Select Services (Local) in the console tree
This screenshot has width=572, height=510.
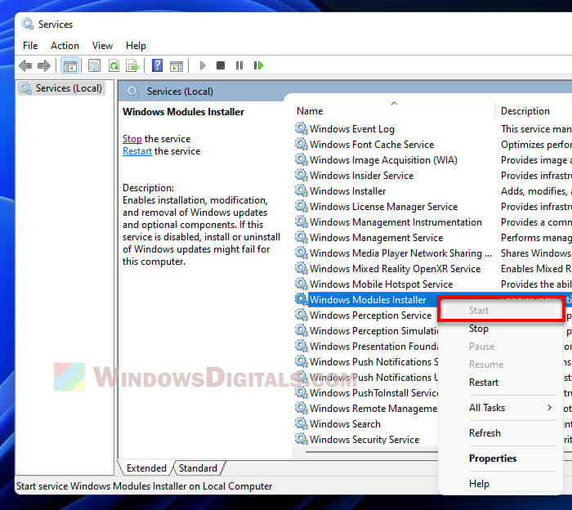[x=62, y=88]
